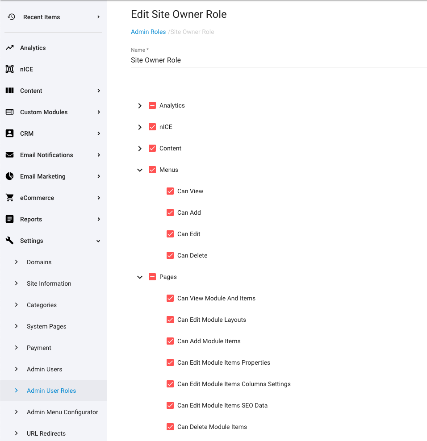This screenshot has width=427, height=441.
Task: Click the Analytics trend line icon
Action: tap(9, 47)
